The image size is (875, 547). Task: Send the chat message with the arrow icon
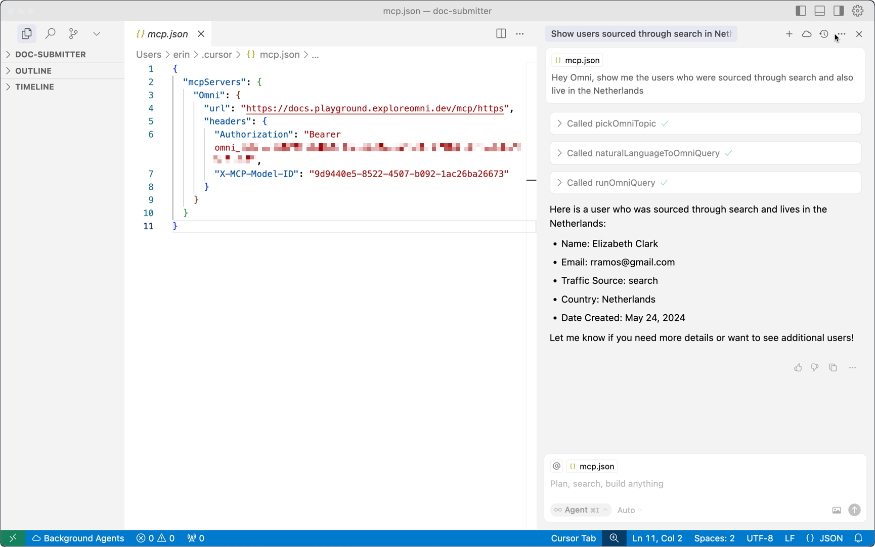(855, 510)
